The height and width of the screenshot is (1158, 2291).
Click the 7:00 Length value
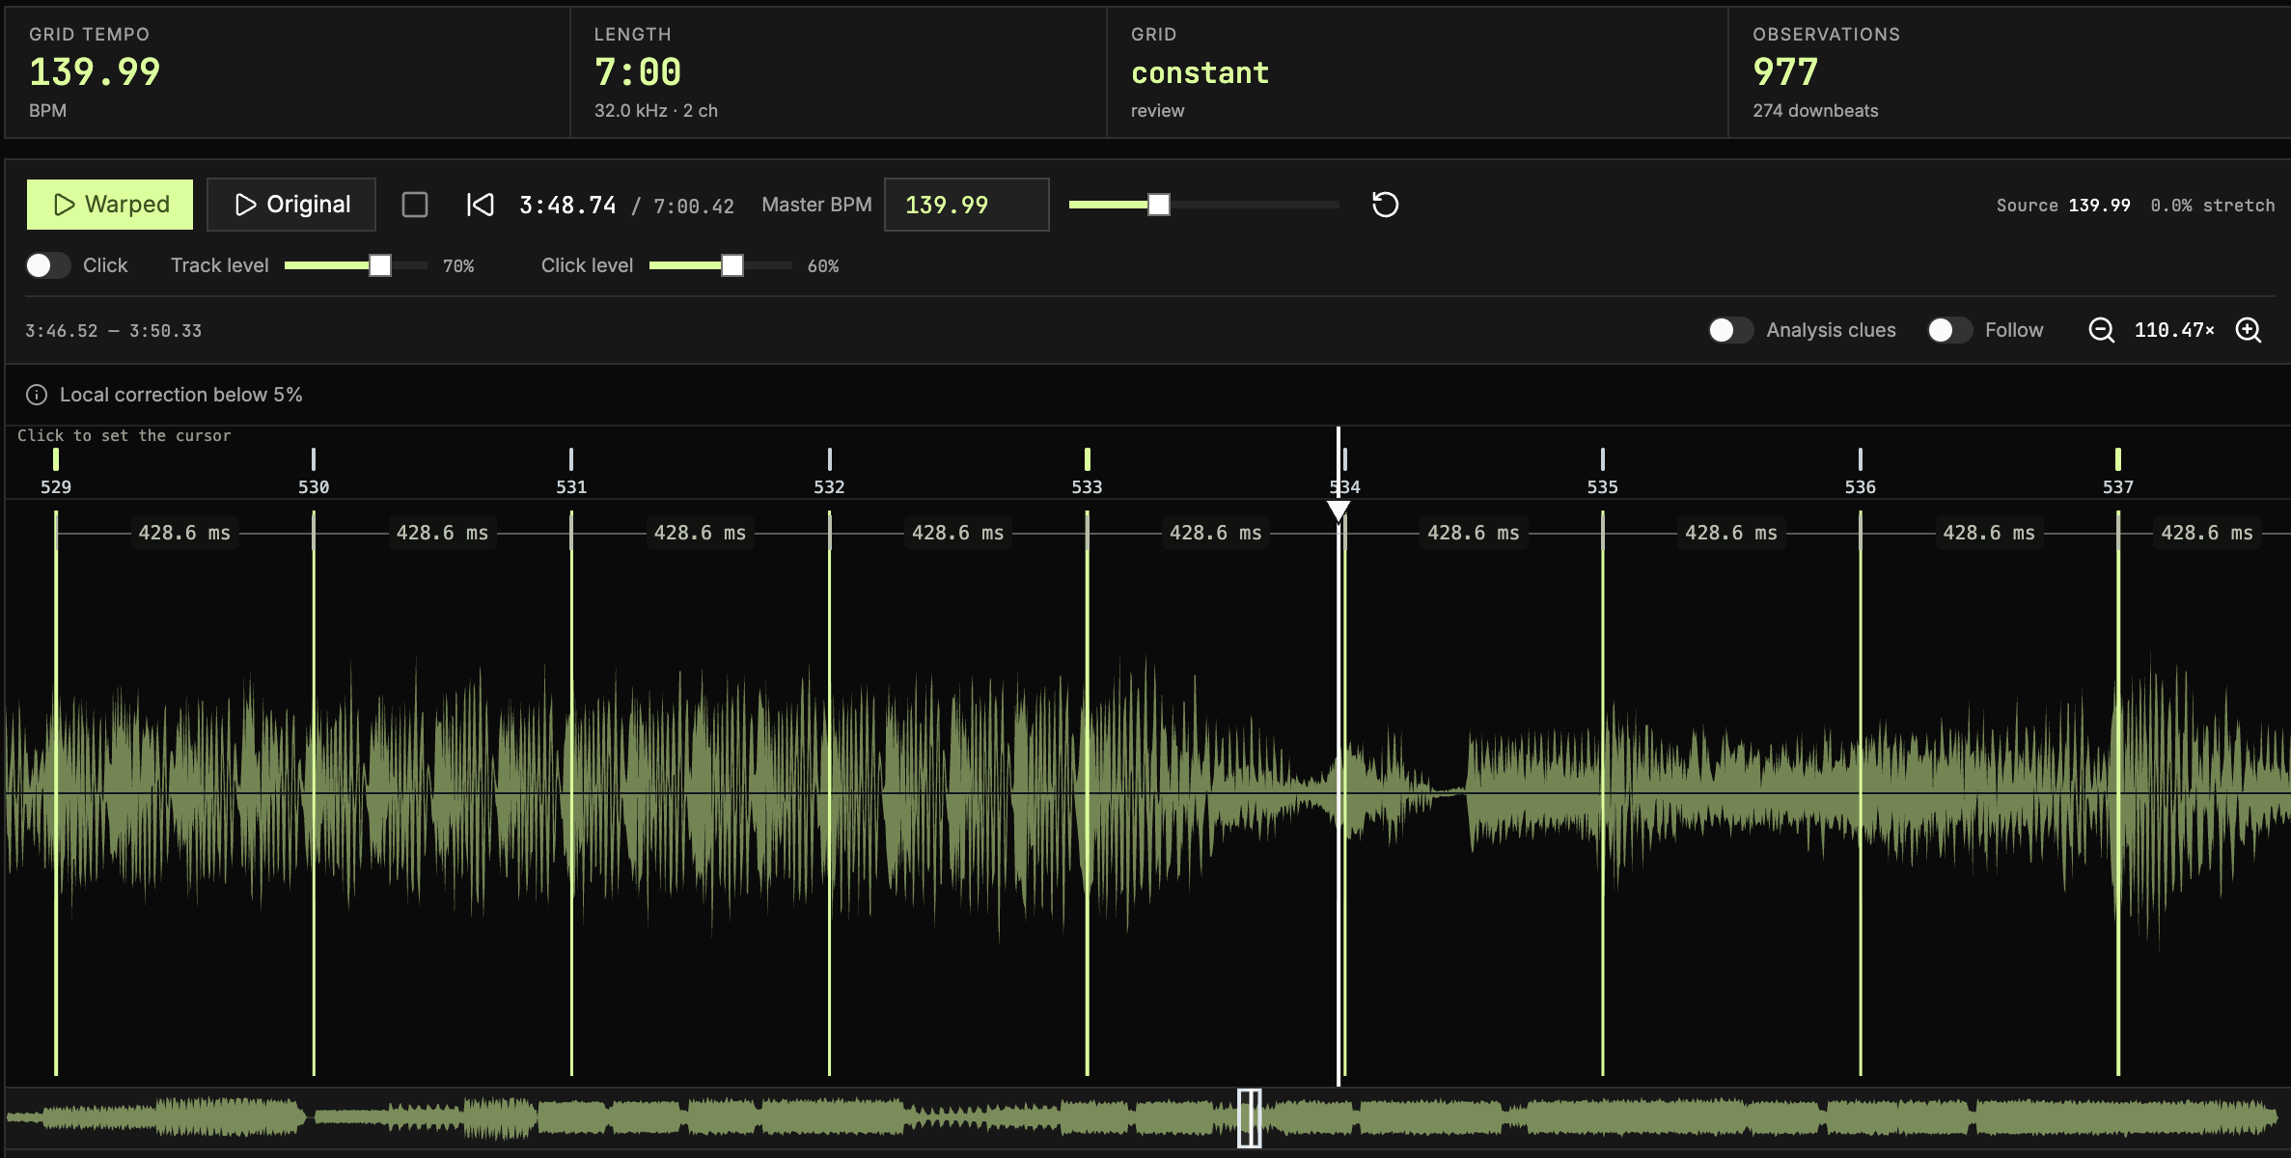point(638,72)
